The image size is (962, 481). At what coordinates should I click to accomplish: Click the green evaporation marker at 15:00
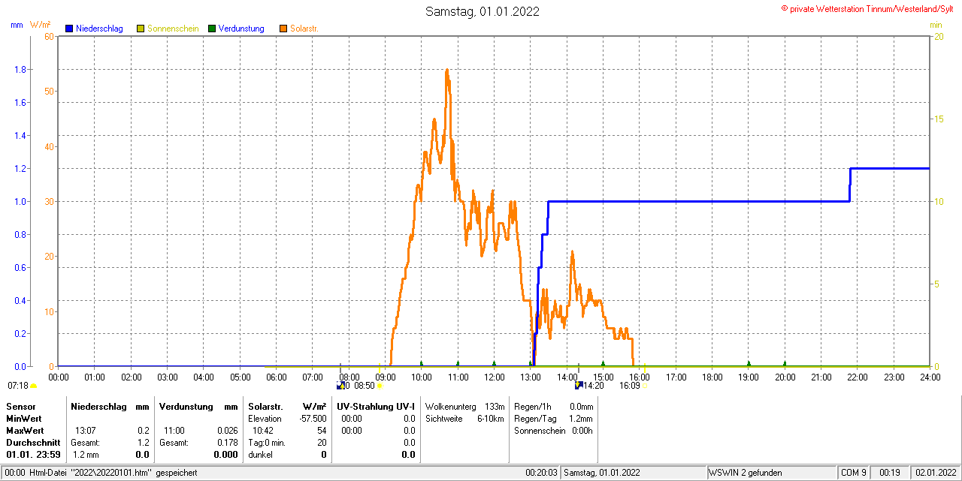pos(603,363)
